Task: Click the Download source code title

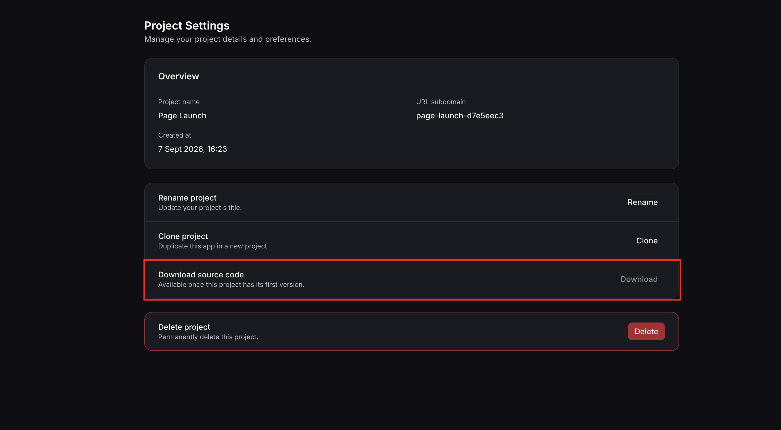Action: pyautogui.click(x=201, y=275)
